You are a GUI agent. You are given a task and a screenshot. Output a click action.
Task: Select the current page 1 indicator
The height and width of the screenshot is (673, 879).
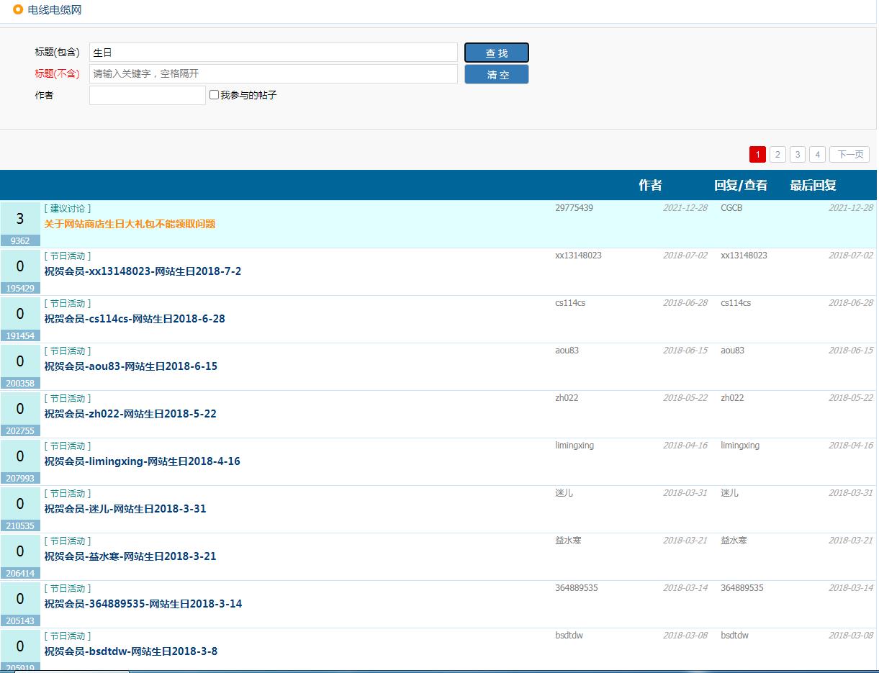[757, 155]
